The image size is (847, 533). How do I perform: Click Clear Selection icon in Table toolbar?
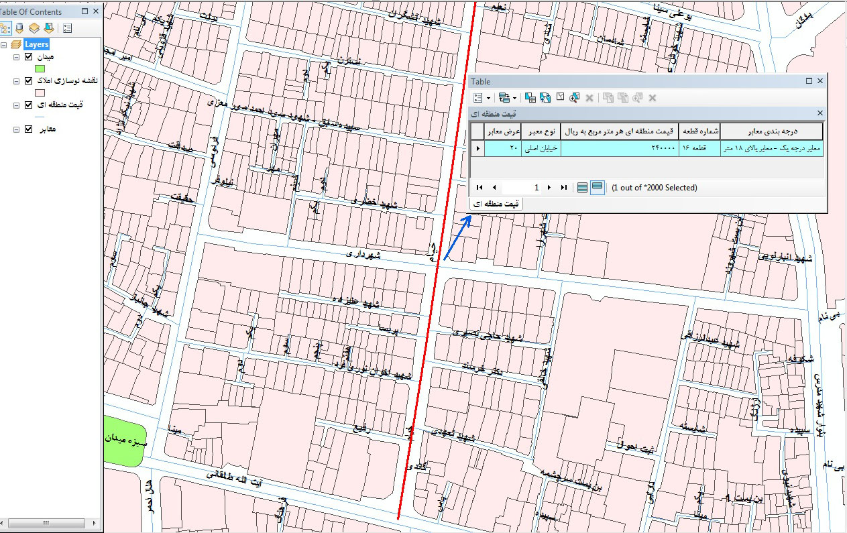pos(560,98)
